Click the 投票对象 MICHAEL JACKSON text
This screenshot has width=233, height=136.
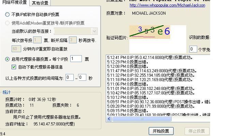(149, 13)
